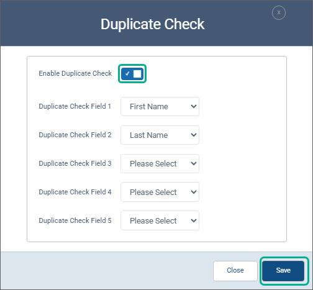Image resolution: width=313 pixels, height=290 pixels.
Task: Open the Duplicate Check Field 5 dropdown
Action: tap(160, 220)
